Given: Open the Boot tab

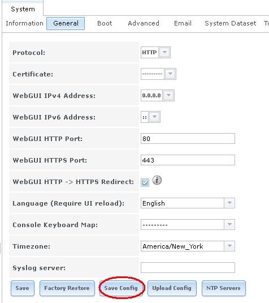Looking at the screenshot, I should pyautogui.click(x=105, y=23).
